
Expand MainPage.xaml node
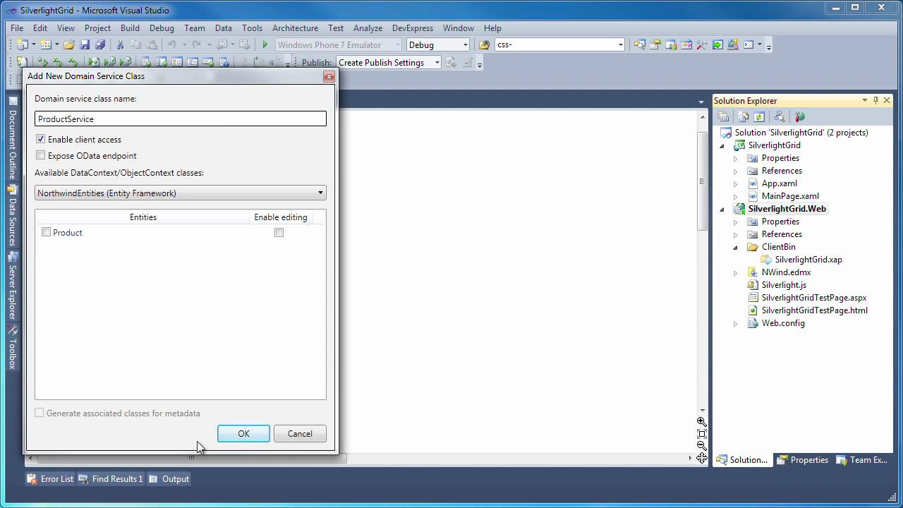click(x=735, y=196)
